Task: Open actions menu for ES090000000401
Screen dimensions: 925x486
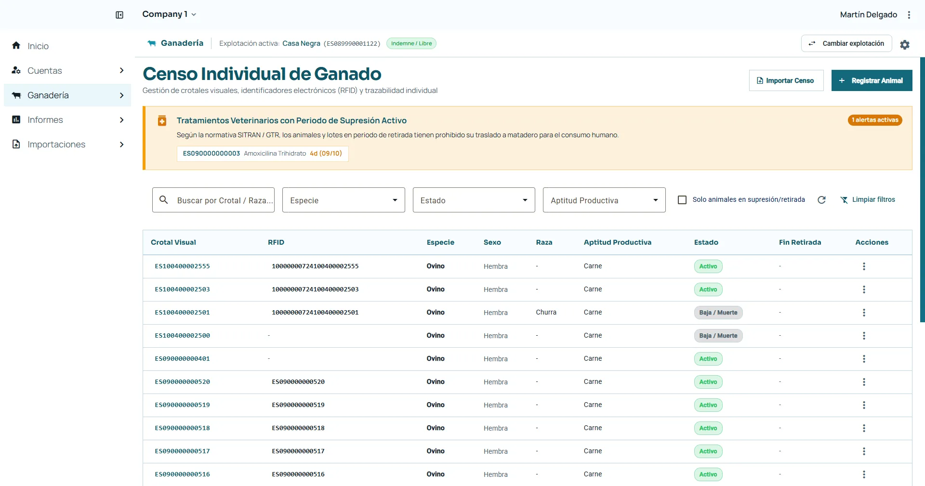Action: pyautogui.click(x=864, y=359)
